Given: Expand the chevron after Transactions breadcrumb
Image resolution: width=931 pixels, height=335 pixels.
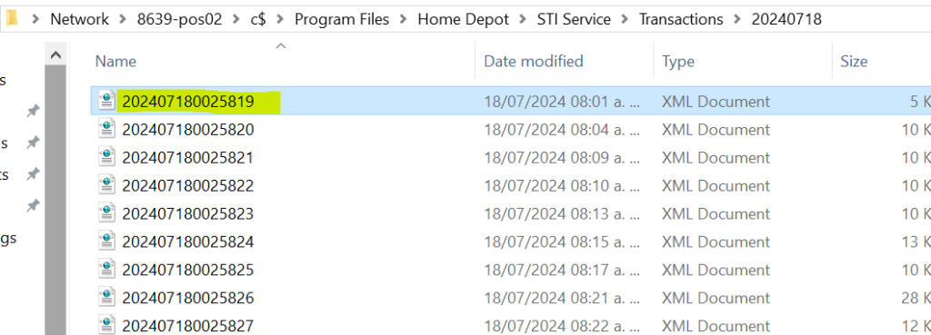Looking at the screenshot, I should click(x=737, y=20).
